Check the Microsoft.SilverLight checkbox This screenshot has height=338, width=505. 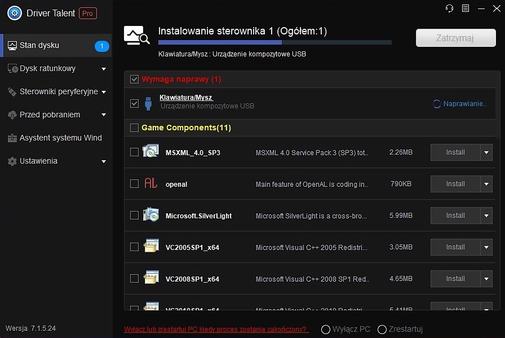click(x=134, y=216)
